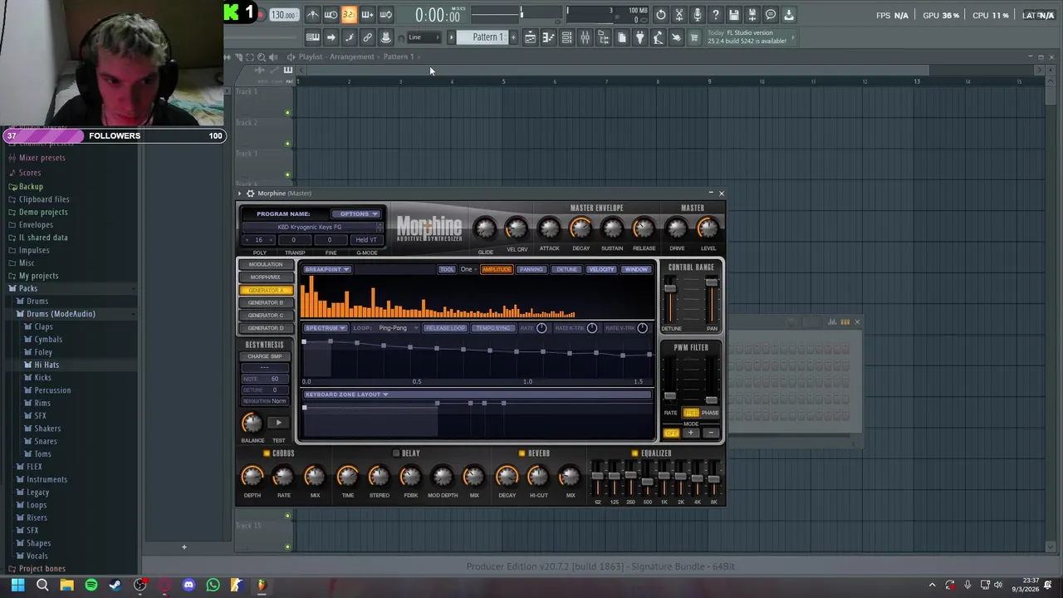This screenshot has height=598, width=1063.
Task: Open the plugin picker plug icon
Action: 639,37
